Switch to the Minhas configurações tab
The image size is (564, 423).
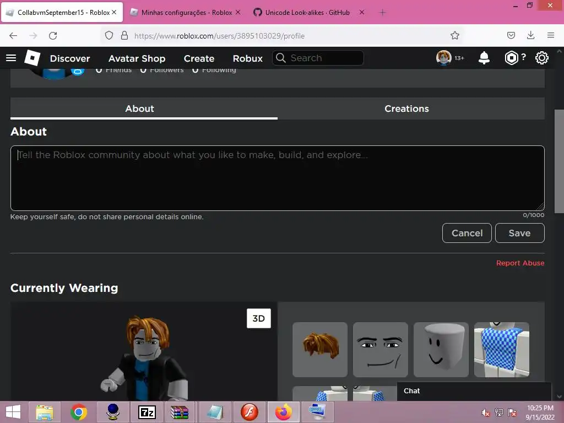(x=186, y=13)
